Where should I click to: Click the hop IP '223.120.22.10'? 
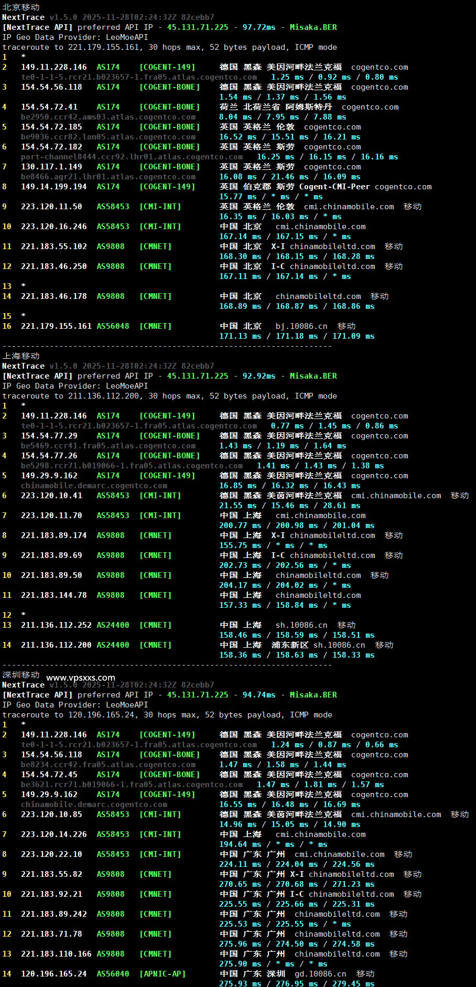(x=51, y=854)
